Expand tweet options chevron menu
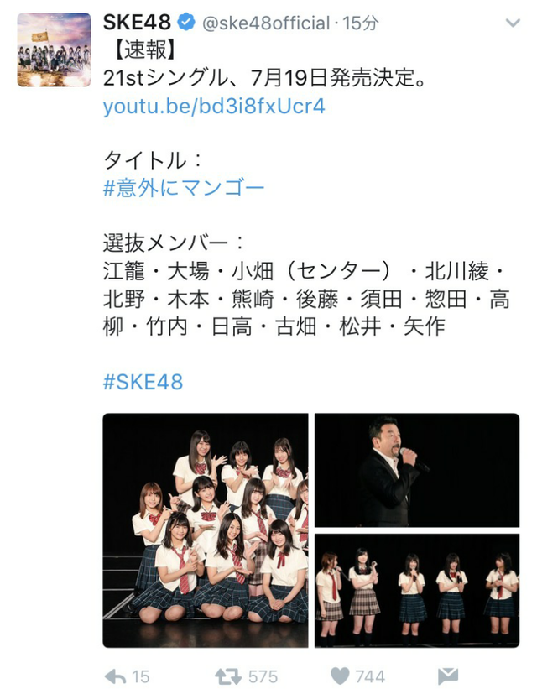This screenshot has width=537, height=694. 513,23
